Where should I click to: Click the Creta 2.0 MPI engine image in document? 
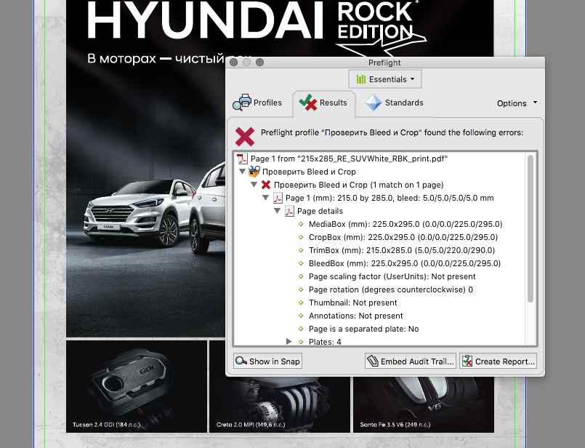280,404
